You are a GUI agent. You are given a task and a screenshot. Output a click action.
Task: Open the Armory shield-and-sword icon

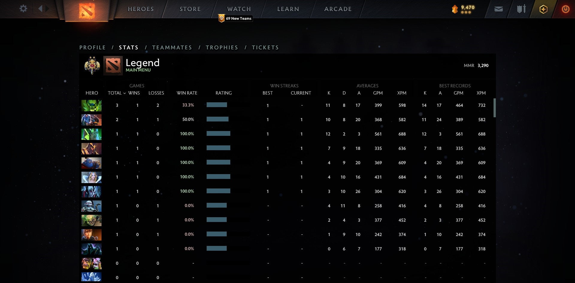520,9
